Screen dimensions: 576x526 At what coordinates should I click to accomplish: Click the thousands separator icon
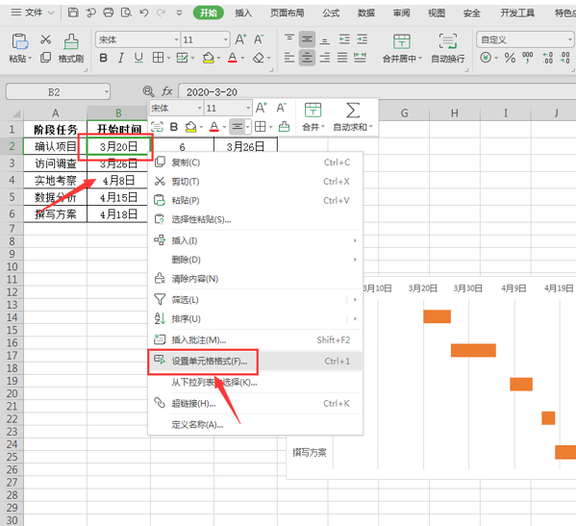pos(528,58)
